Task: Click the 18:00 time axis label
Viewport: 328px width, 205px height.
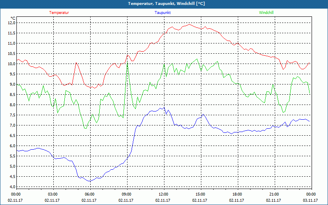Action: pos(237,194)
